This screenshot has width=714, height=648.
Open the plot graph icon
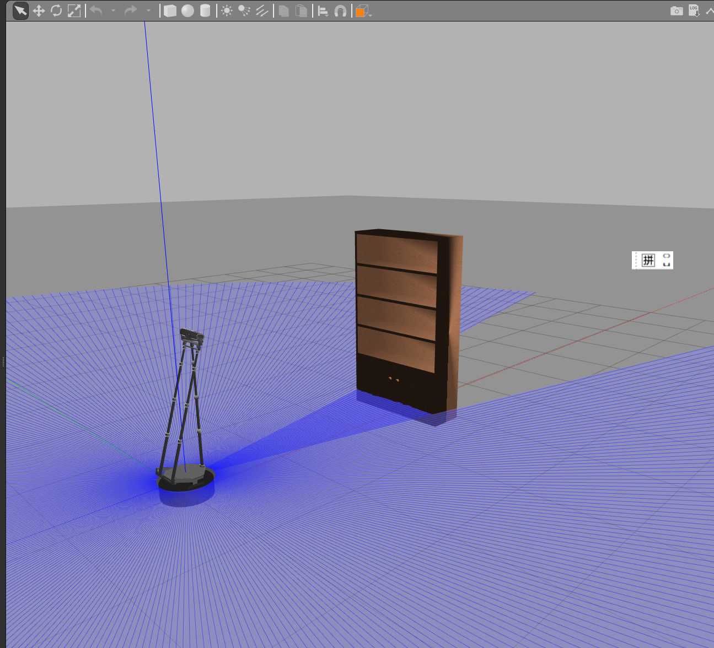coord(710,11)
